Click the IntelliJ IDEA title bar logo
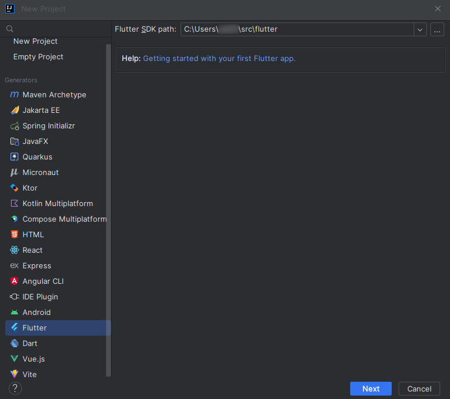This screenshot has height=399, width=450. click(10, 9)
